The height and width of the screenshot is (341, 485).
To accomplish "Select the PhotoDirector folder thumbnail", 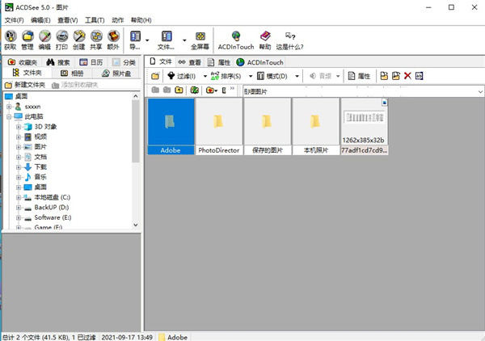I will [217, 126].
